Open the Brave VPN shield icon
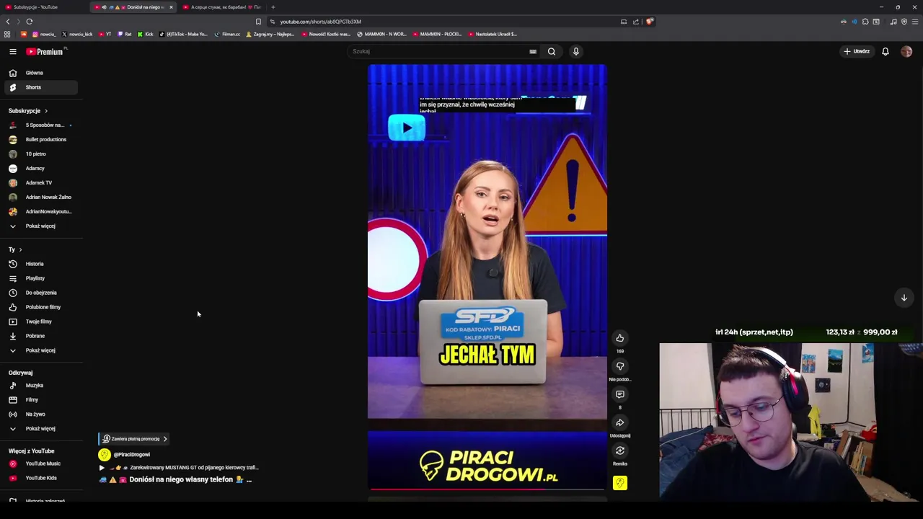 click(904, 22)
